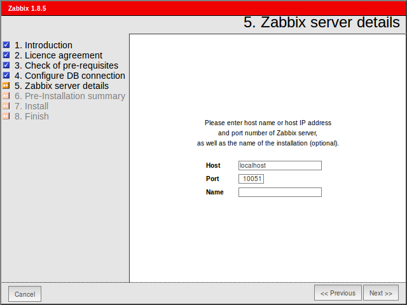Select step 5. Zabbix server details
This screenshot has width=407, height=305.
(62, 86)
